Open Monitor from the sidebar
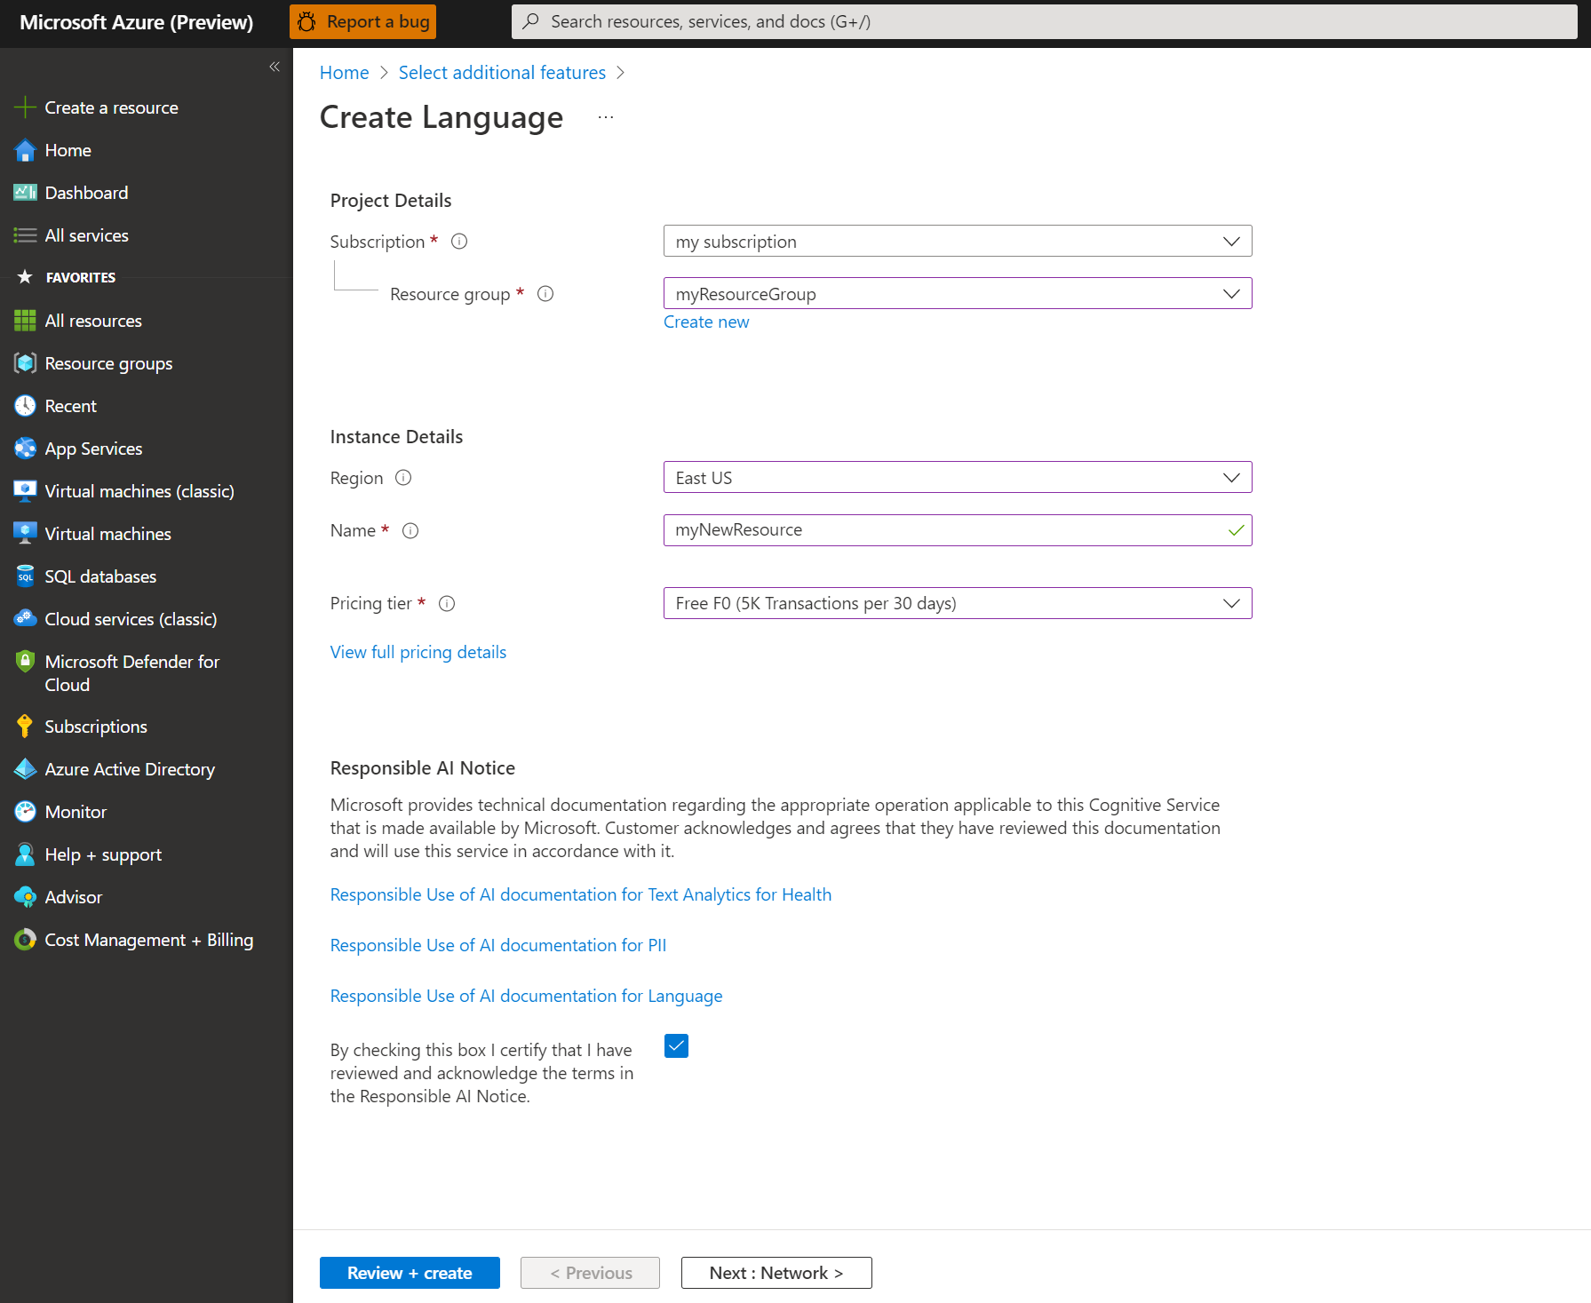1591x1303 pixels. (76, 812)
